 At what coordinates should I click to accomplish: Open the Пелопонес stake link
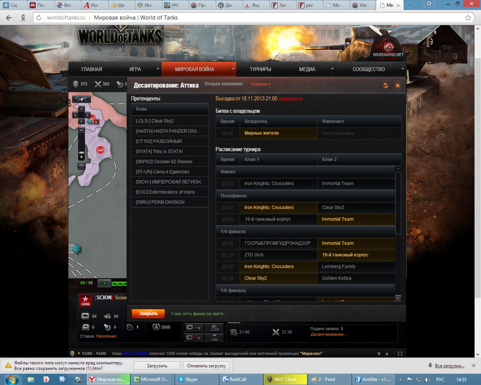(x=107, y=336)
